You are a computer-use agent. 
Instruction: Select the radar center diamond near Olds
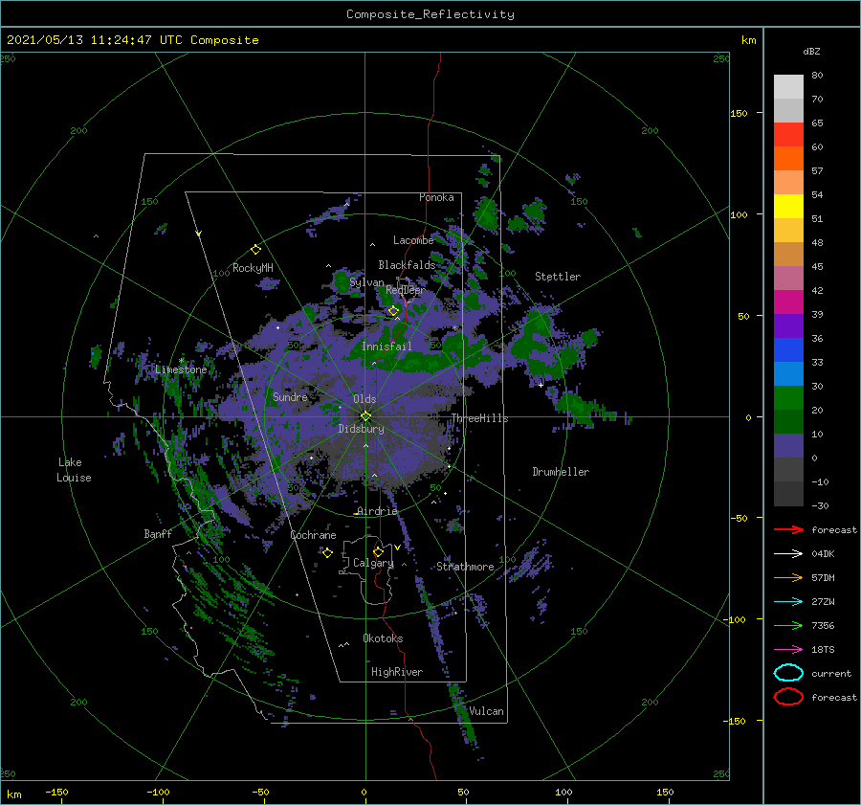[x=365, y=416]
